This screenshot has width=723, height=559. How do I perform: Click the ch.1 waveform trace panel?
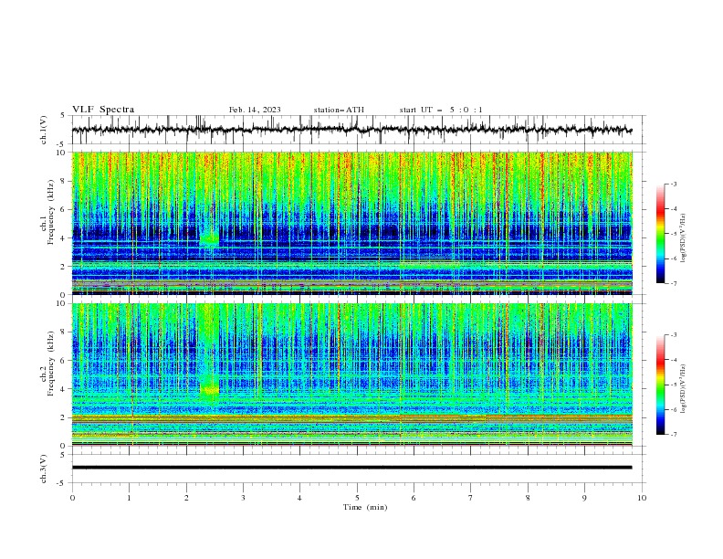coord(358,130)
